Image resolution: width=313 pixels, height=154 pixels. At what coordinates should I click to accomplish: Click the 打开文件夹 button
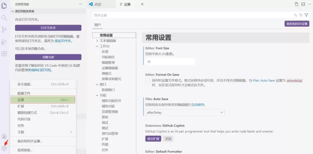pos(48,28)
